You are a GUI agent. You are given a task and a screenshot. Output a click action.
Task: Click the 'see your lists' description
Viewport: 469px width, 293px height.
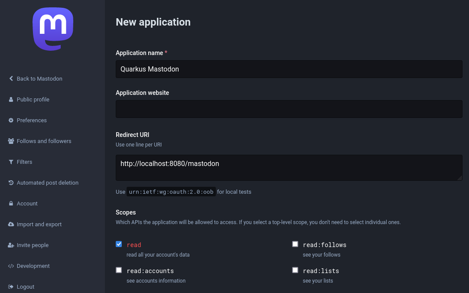click(x=318, y=281)
